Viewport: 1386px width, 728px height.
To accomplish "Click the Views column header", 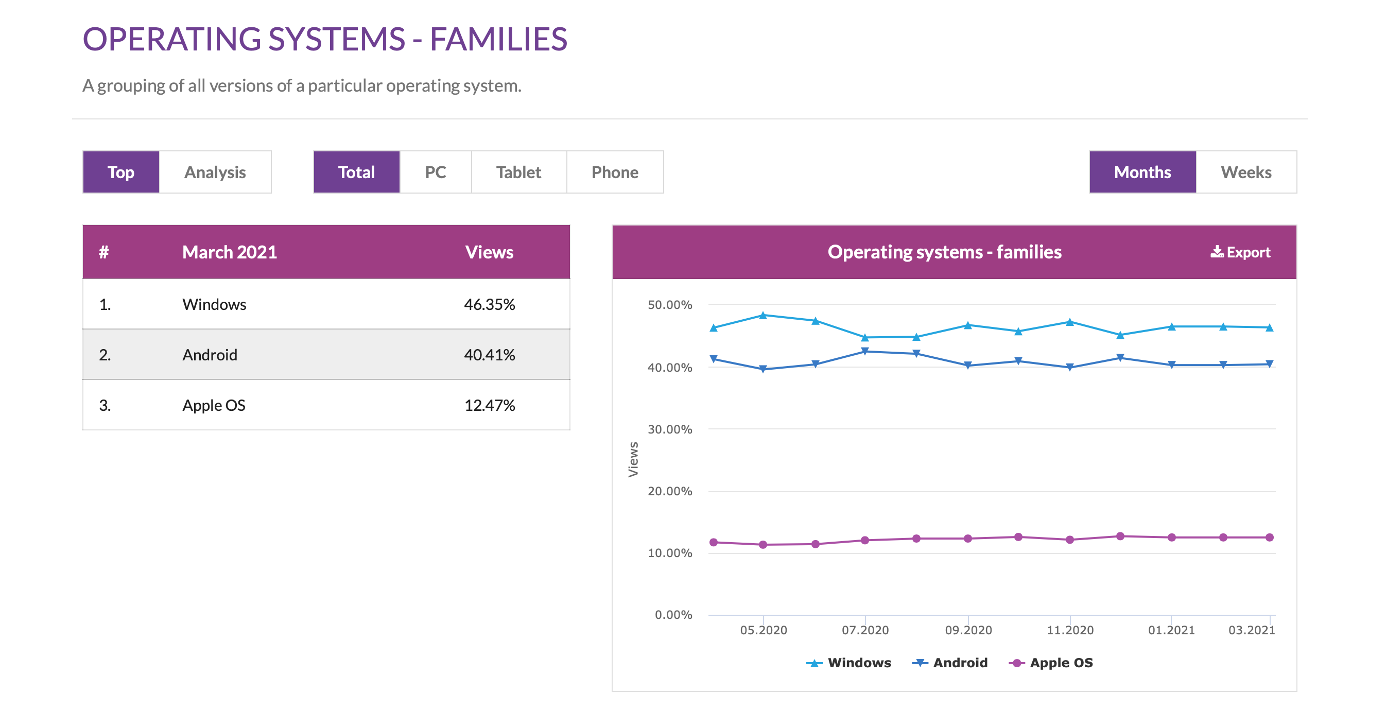I will [x=489, y=252].
